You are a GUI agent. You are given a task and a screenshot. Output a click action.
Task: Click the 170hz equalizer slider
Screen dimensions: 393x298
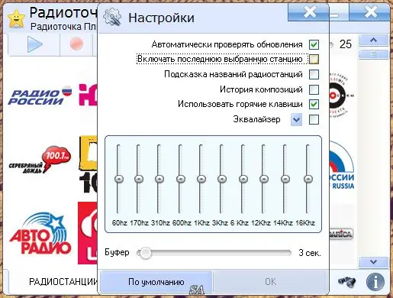(139, 179)
